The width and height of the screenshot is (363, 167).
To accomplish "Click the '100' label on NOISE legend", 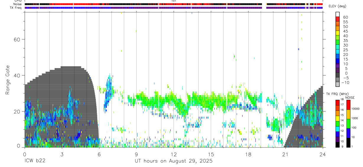I will pos(354,128).
